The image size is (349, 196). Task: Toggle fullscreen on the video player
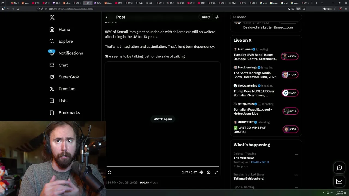coord(216,172)
